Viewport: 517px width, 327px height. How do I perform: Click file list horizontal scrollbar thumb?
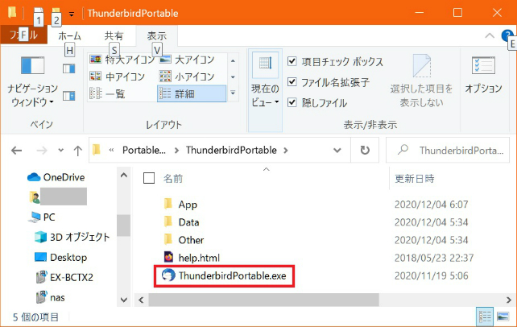click(x=263, y=300)
